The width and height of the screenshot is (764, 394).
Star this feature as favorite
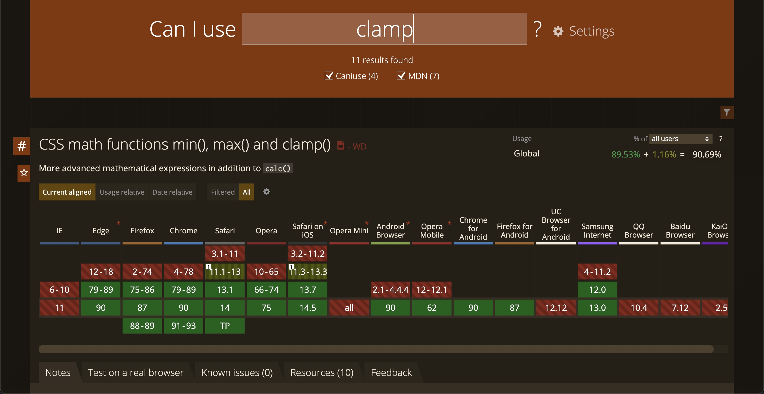coord(24,173)
